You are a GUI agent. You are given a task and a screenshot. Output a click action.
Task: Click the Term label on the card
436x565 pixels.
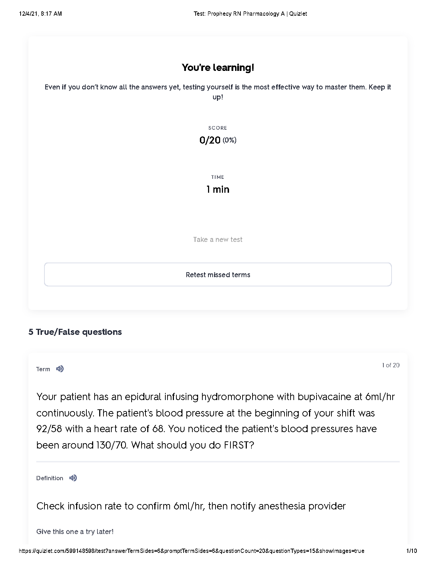[43, 369]
